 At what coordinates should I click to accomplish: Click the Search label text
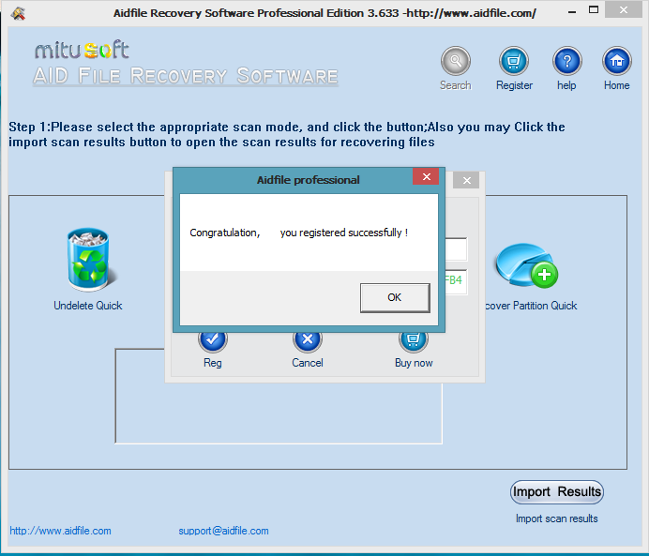tap(455, 85)
